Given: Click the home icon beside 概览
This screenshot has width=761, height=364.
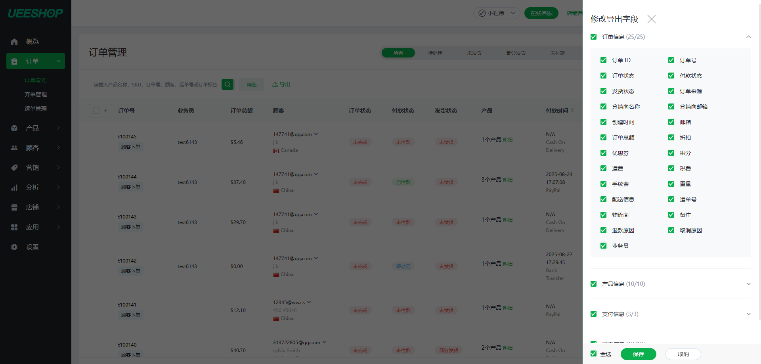Looking at the screenshot, I should coord(14,42).
